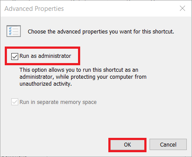The image size is (192, 157).
Task: Click the 'This option allows you' description line
Action: pyautogui.click(x=79, y=70)
